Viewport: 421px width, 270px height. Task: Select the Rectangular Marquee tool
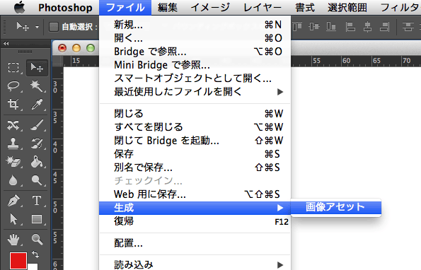pos(13,68)
